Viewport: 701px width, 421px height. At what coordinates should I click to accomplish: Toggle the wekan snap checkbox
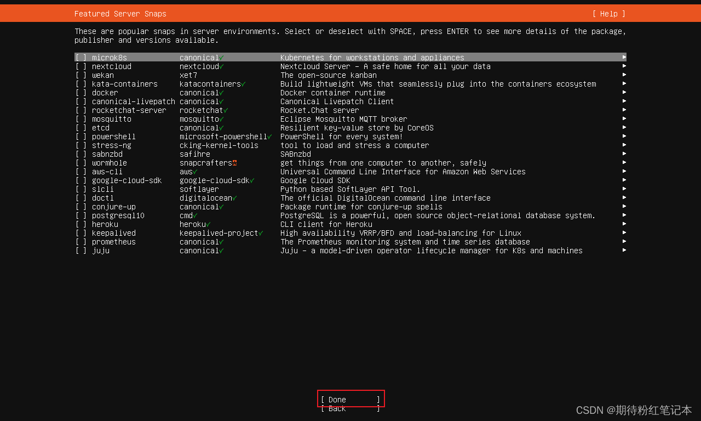pos(81,75)
